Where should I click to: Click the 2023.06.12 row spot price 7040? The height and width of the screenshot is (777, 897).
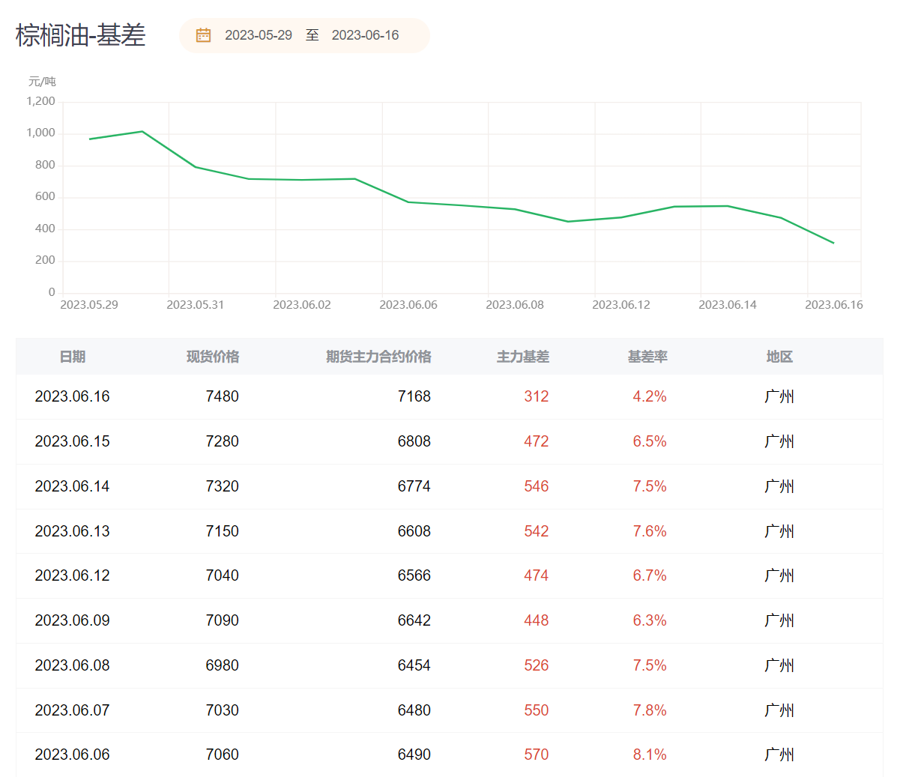point(222,575)
